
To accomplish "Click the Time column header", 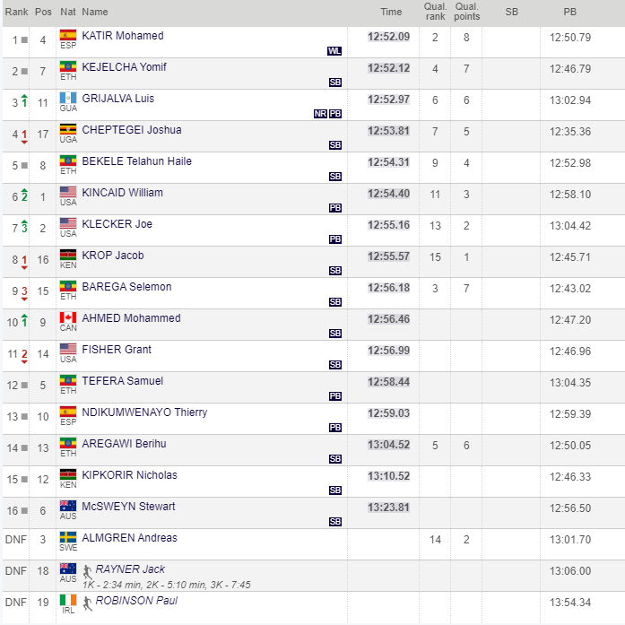I will pos(391,12).
